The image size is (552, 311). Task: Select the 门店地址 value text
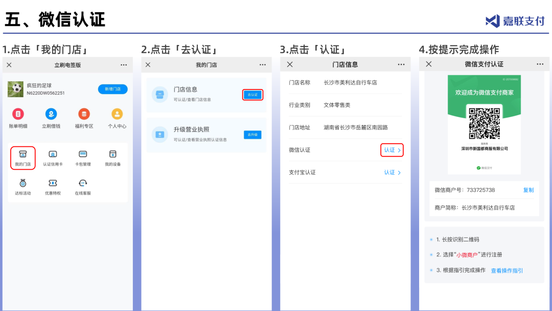point(356,127)
